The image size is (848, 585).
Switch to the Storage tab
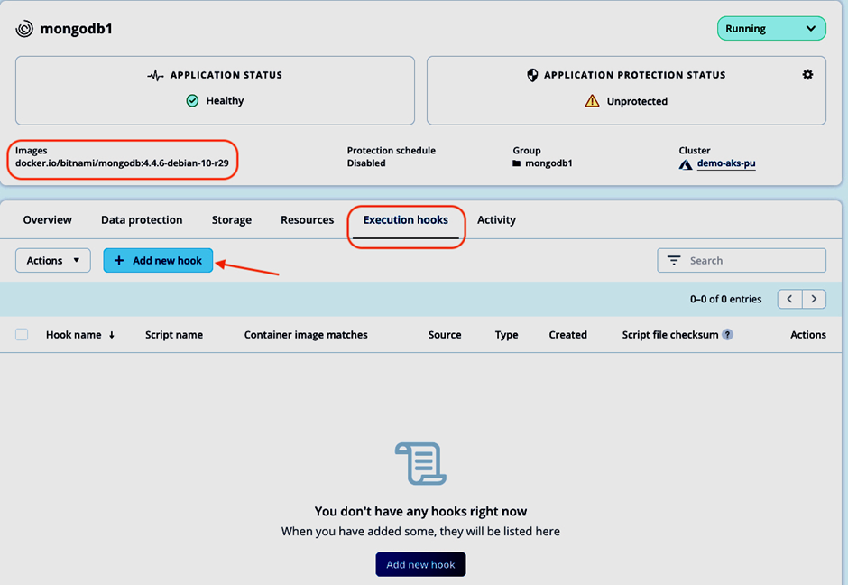[232, 219]
